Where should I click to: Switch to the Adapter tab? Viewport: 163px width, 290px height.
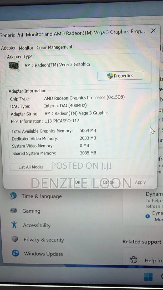pos(8,48)
